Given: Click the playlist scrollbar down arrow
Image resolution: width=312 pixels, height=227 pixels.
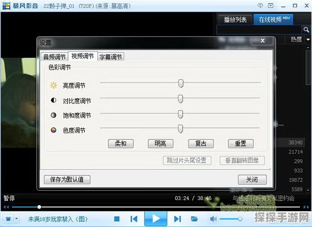Looking at the screenshot, I should tap(308, 190).
